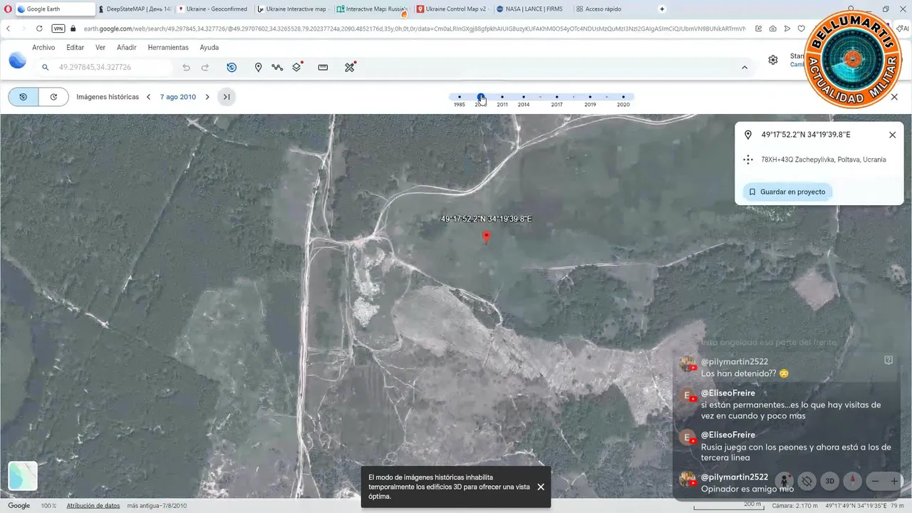The width and height of the screenshot is (912, 513).
Task: Zoom in with the plus button
Action: 894,481
